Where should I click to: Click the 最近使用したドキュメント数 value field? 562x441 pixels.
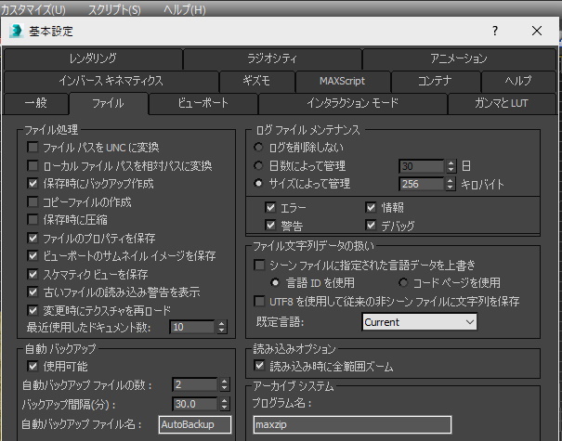(192, 327)
